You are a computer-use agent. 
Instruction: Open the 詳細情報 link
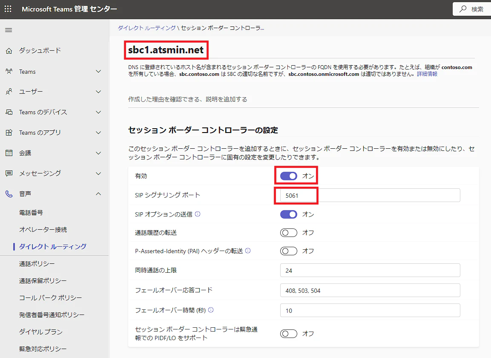click(x=427, y=74)
